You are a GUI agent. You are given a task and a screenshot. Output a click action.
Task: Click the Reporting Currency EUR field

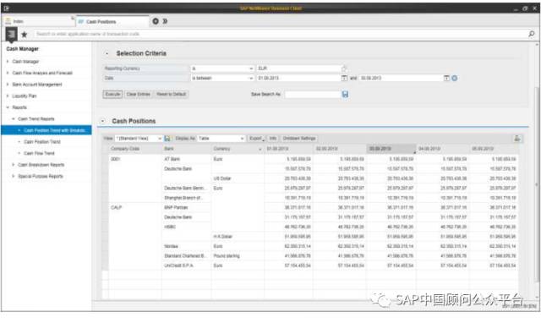(x=298, y=68)
